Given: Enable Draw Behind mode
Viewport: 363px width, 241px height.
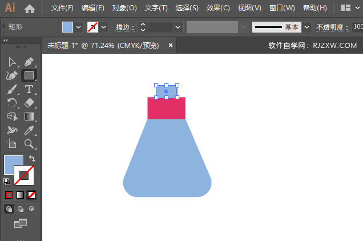Looking at the screenshot, I should (21, 209).
